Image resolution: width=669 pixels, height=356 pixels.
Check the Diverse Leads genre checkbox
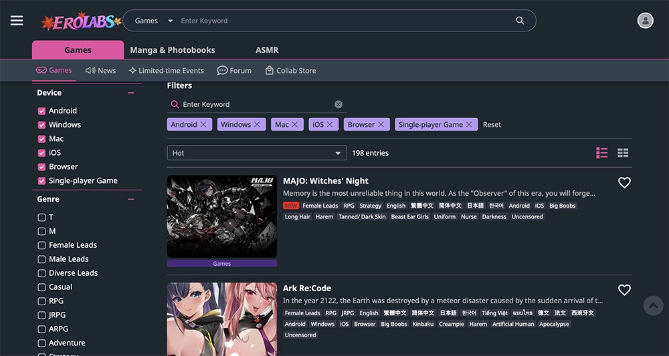(x=41, y=273)
